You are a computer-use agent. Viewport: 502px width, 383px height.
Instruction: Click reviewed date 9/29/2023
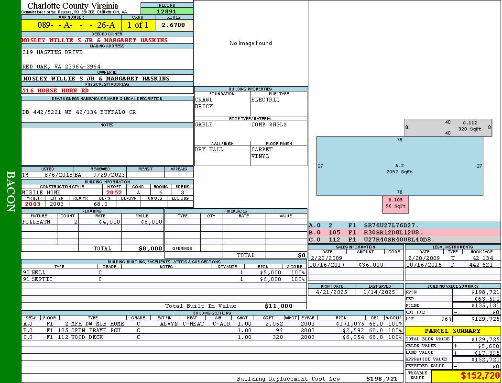(x=109, y=175)
